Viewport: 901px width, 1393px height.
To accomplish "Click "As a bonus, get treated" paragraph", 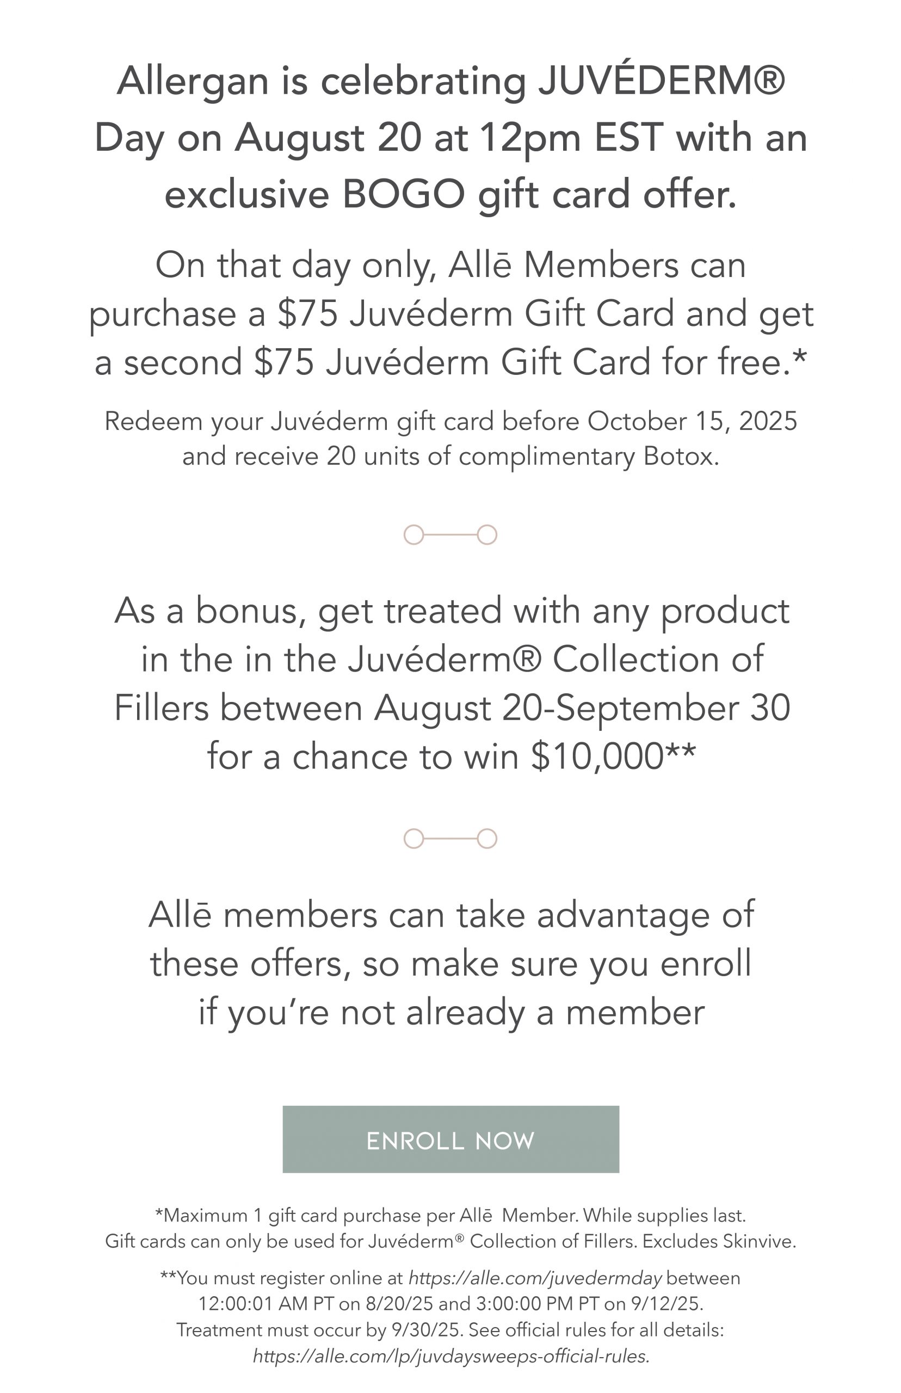I will pyautogui.click(x=452, y=683).
